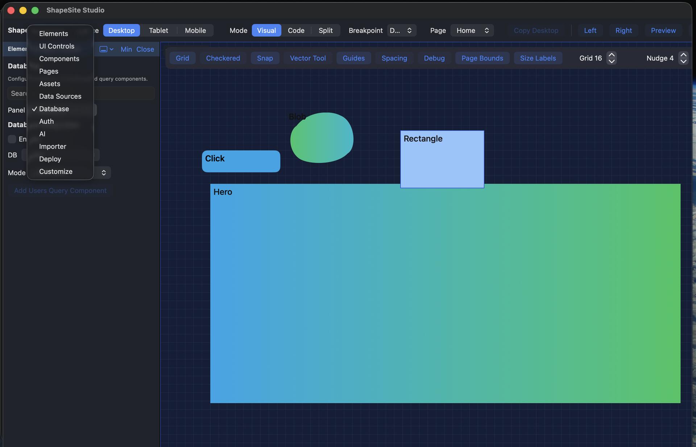Viewport: 696px width, 447px height.
Task: Toggle Page Bounds display
Action: [x=482, y=58]
